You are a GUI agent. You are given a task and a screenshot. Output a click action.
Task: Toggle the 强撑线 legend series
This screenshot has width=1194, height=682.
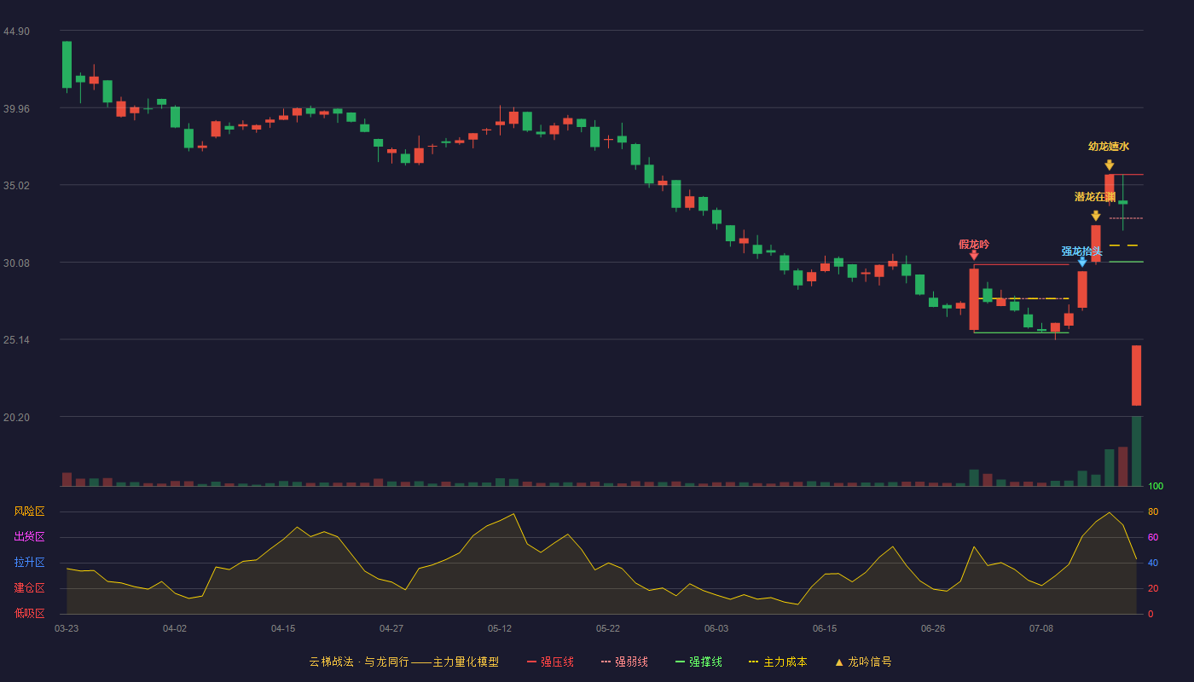[x=699, y=662]
